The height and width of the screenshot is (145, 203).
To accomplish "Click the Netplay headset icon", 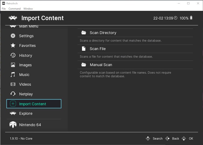I will click(x=13, y=94).
